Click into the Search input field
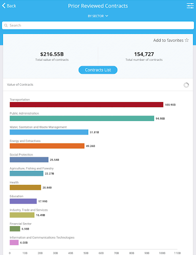 coord(98,25)
